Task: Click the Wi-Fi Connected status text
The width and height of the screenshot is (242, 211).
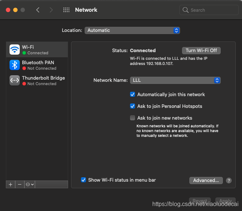Action: [x=38, y=53]
